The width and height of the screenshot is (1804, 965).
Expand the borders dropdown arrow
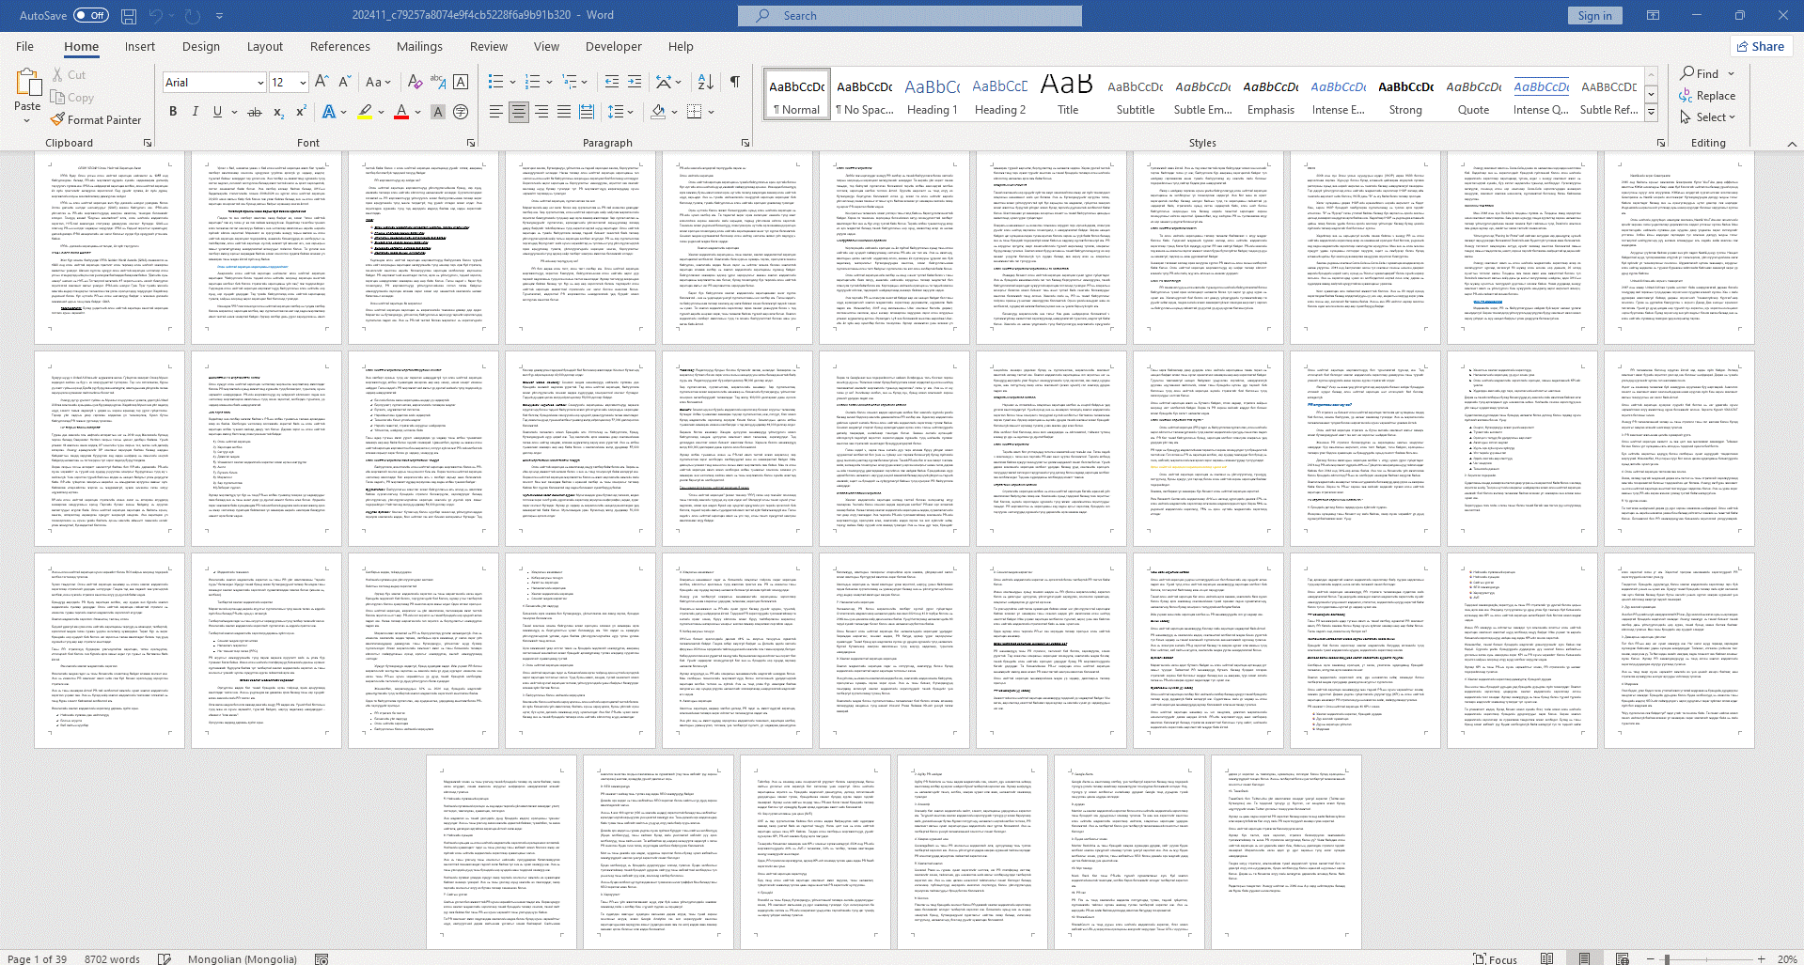pyautogui.click(x=712, y=112)
